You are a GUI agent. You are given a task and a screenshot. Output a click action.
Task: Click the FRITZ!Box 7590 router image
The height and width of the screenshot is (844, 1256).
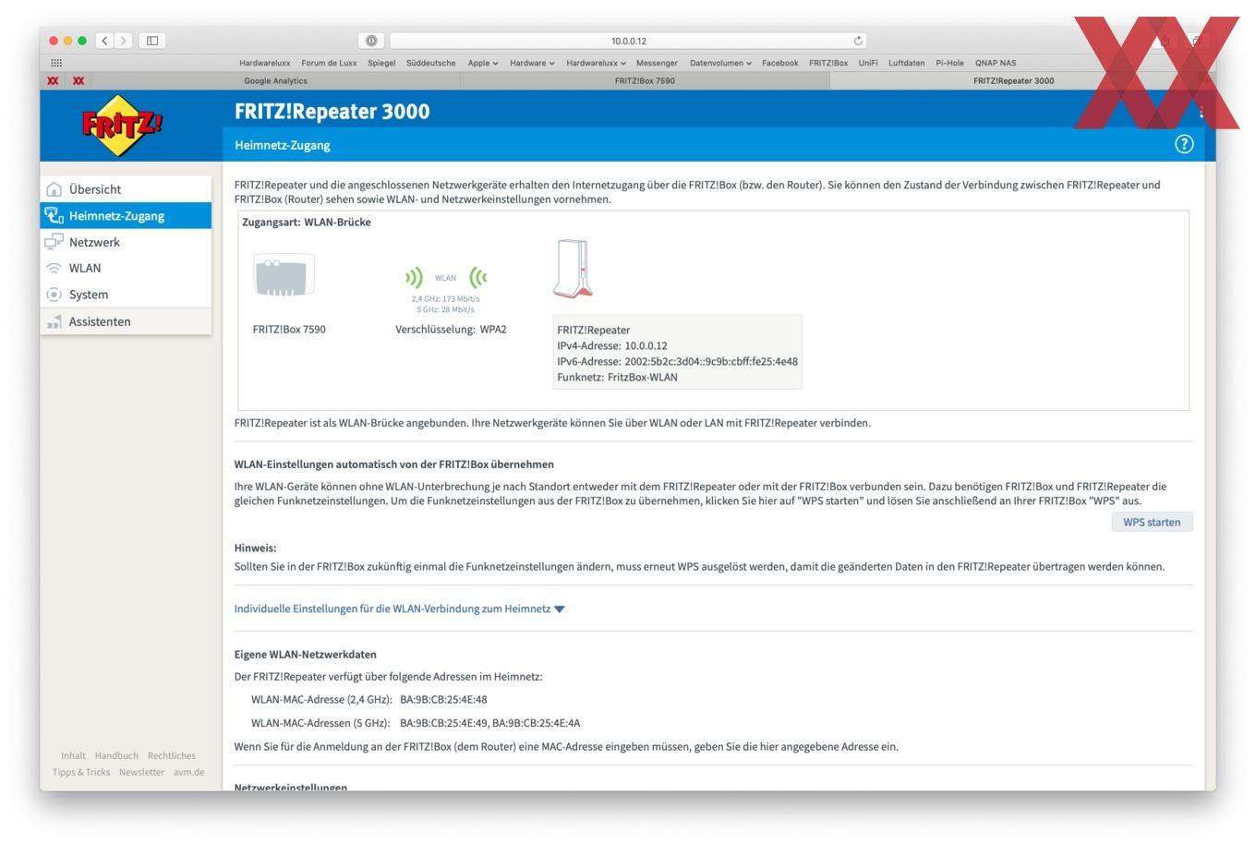coord(284,275)
